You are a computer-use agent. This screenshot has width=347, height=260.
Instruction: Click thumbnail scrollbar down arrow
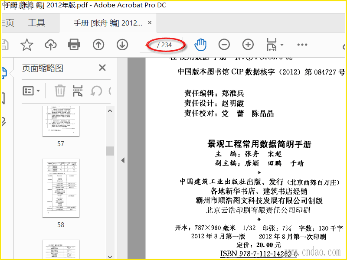110,257
